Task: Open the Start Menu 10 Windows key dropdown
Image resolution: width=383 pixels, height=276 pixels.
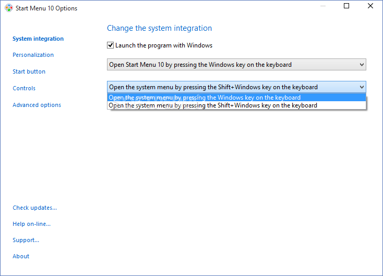Action: click(236, 65)
